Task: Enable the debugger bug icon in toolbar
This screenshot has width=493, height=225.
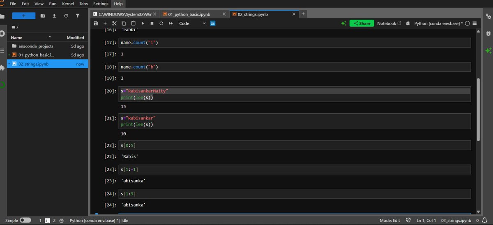Action: (408, 23)
